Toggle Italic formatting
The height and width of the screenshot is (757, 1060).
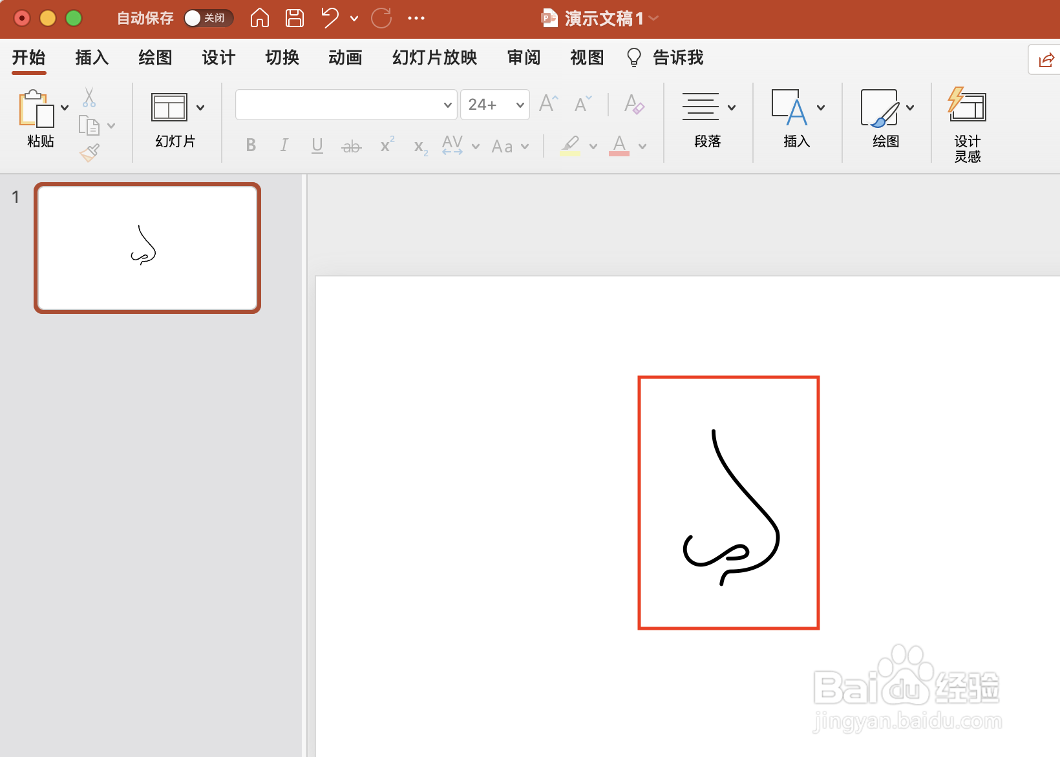click(284, 145)
